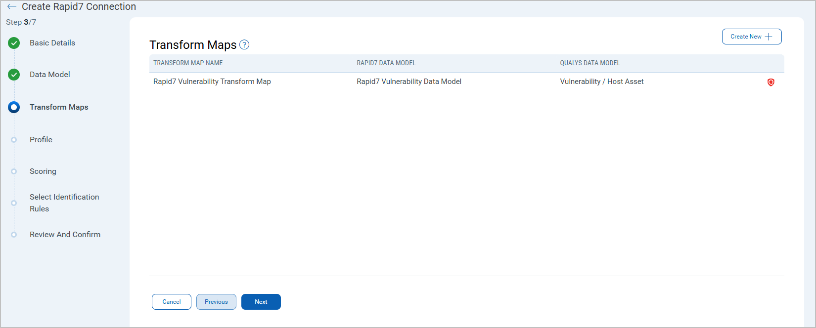Select the Rapid7 Vulnerability Transform Map row
Viewport: 816px width, 328px height.
(x=212, y=82)
